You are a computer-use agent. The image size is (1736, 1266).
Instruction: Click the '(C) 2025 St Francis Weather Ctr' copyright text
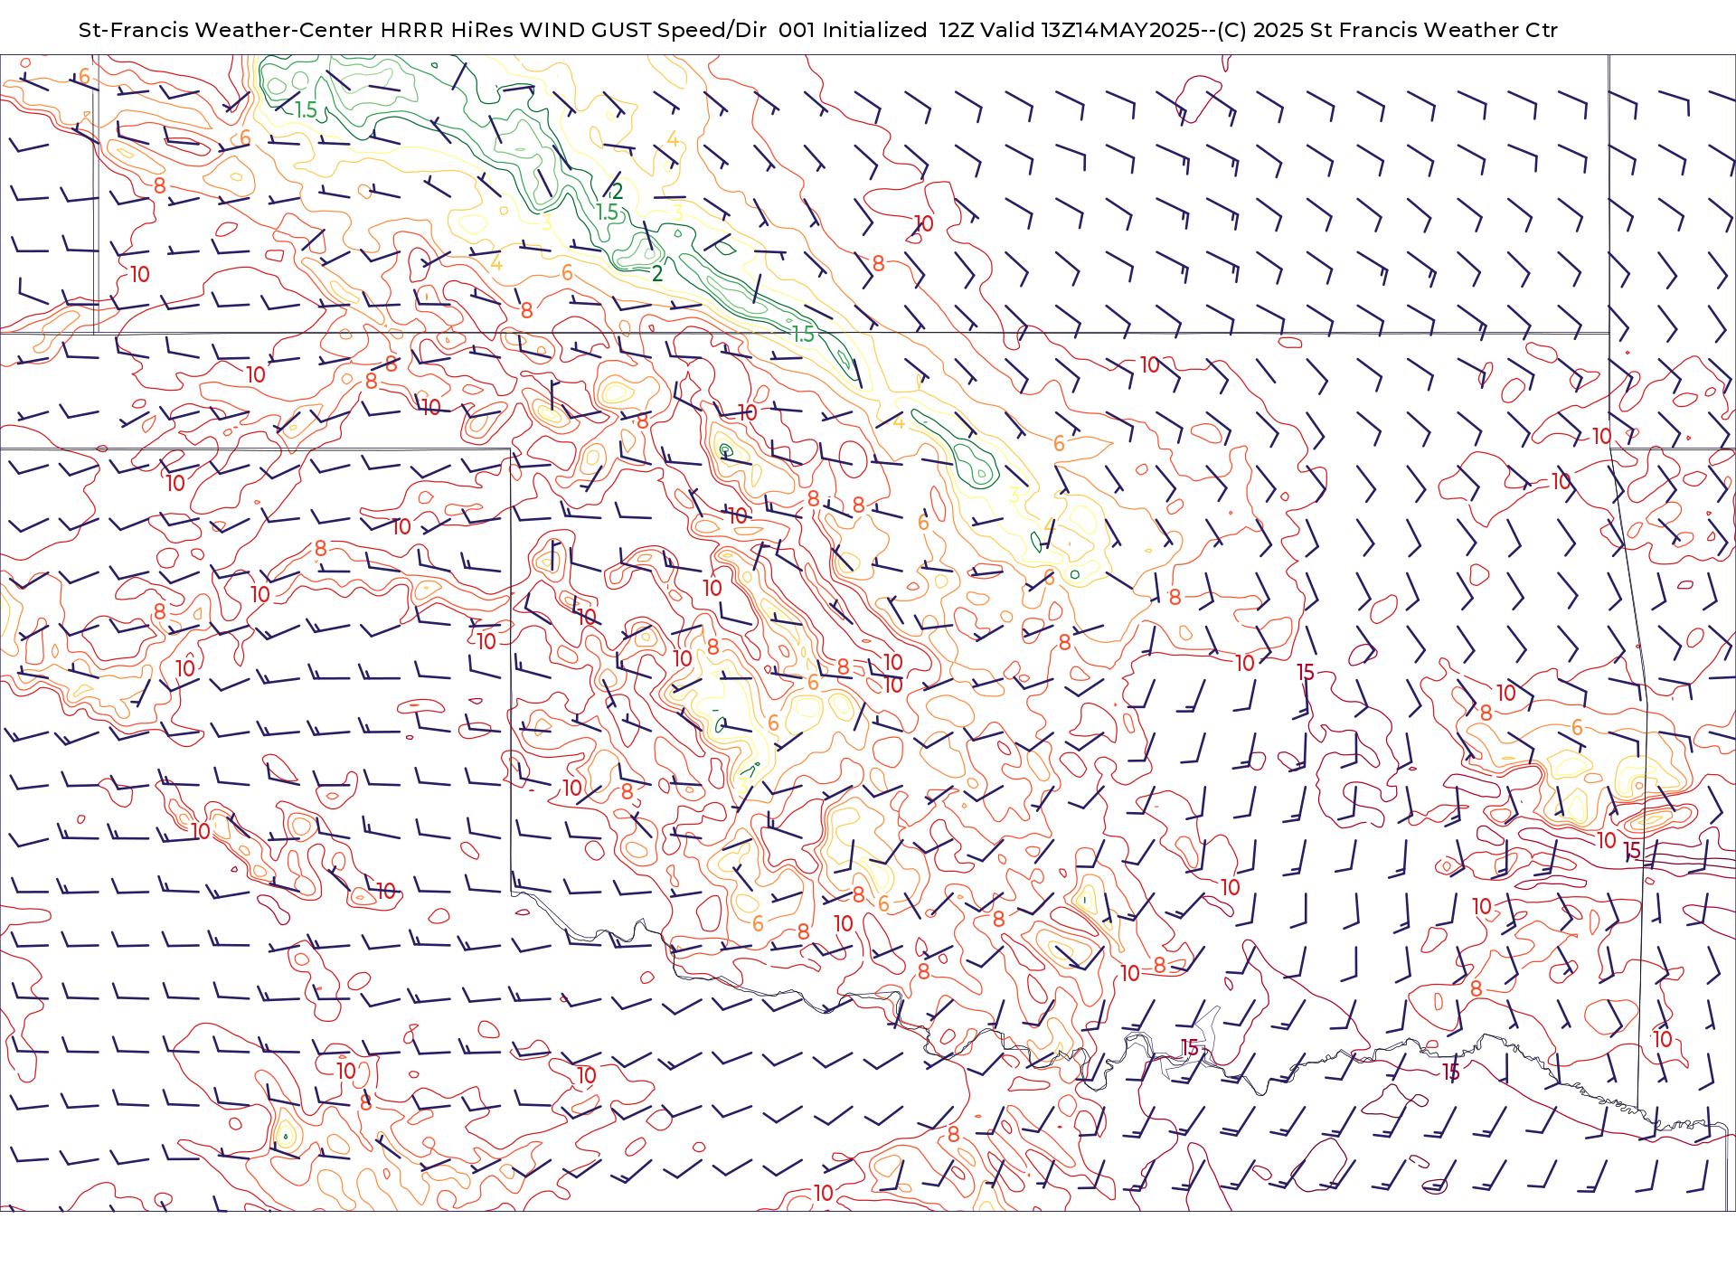(x=1388, y=30)
